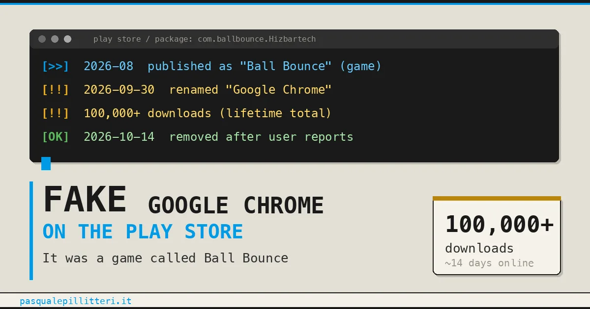
Task: Click the large 'FAKE' headline word
Action: [85, 200]
